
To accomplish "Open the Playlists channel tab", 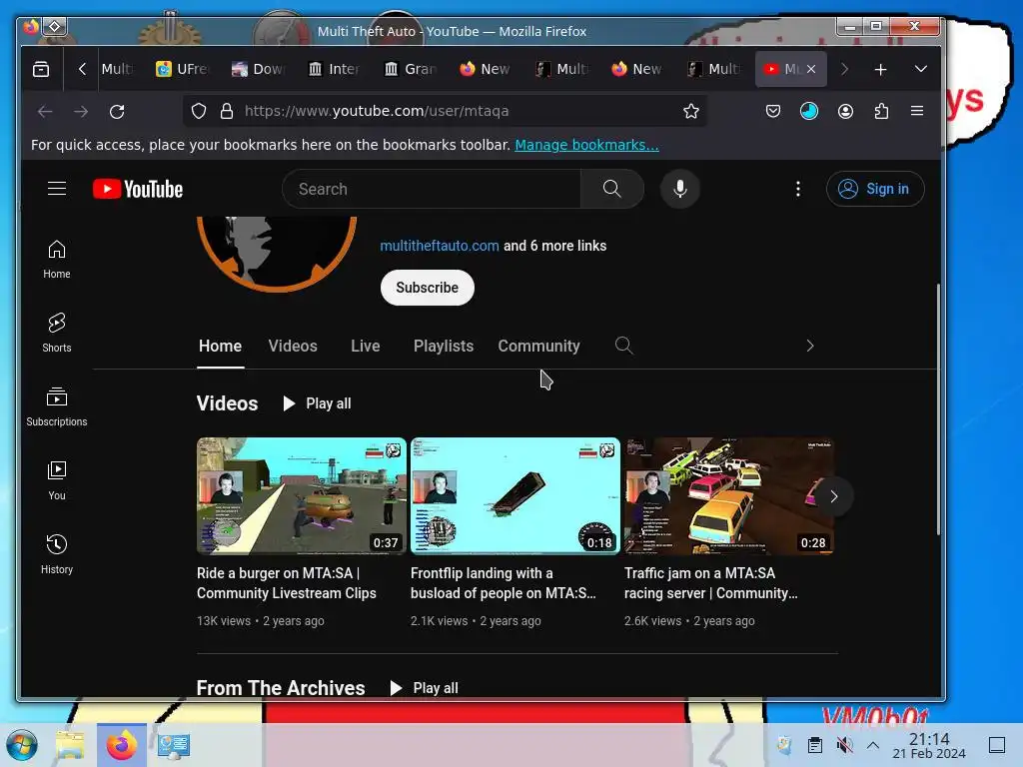I will 444,346.
